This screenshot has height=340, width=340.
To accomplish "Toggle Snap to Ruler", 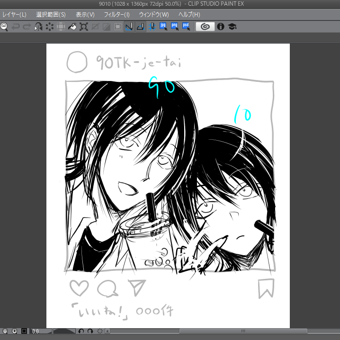I will [129, 27].
